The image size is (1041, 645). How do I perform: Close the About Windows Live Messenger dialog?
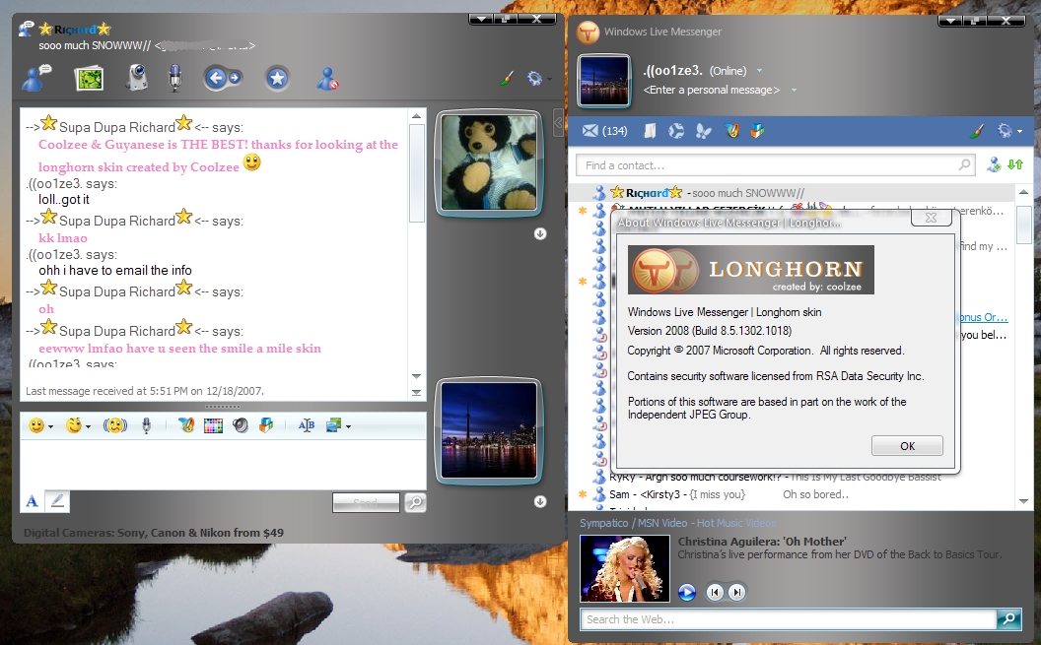click(931, 217)
